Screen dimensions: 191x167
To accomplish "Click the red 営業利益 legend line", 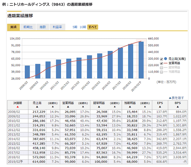I will click(x=166, y=63).
